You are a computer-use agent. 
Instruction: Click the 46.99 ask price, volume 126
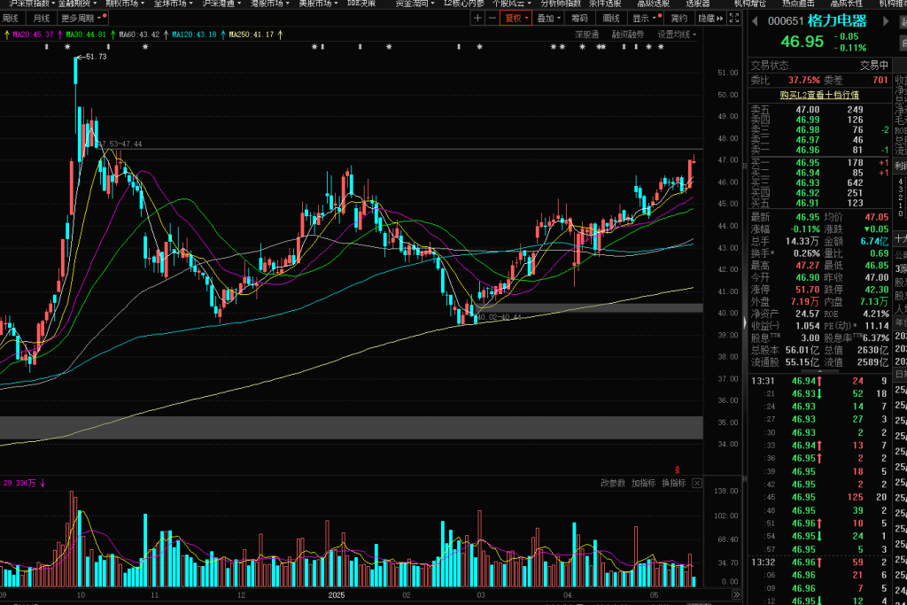808,120
